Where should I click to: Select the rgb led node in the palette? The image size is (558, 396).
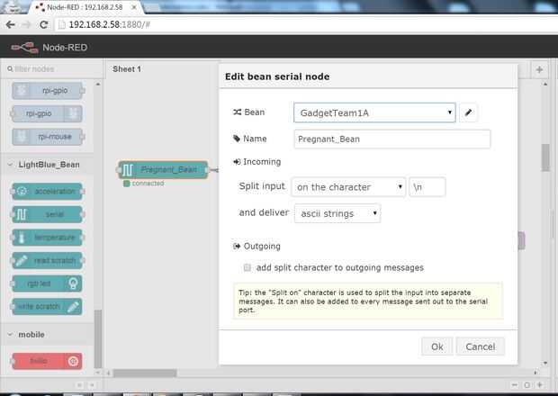pos(47,283)
